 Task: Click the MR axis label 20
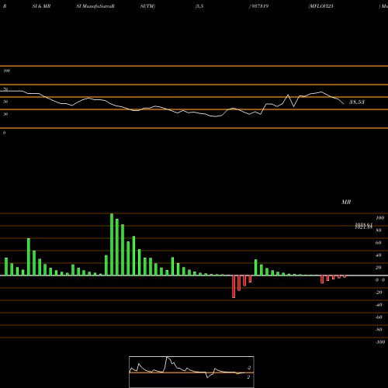379,268
